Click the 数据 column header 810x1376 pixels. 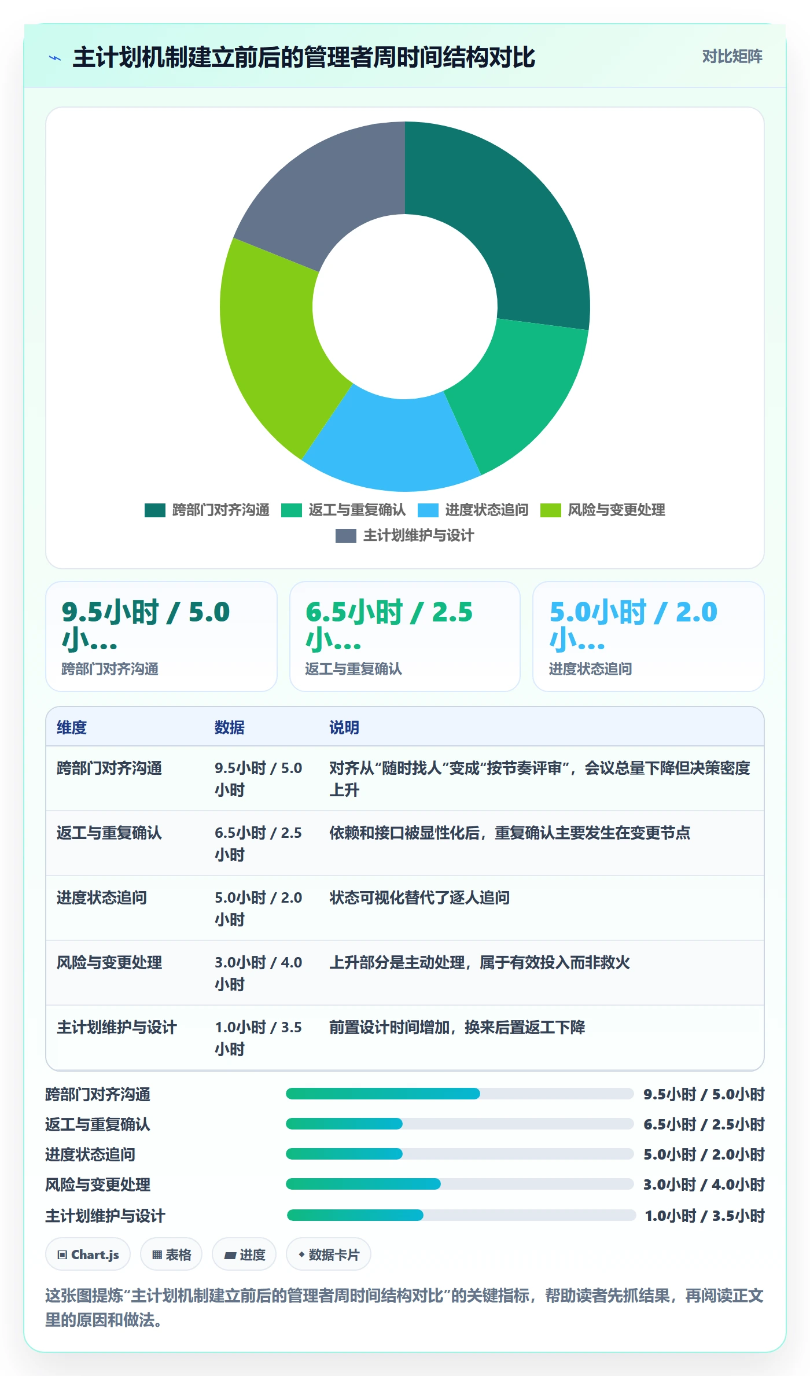click(x=230, y=727)
